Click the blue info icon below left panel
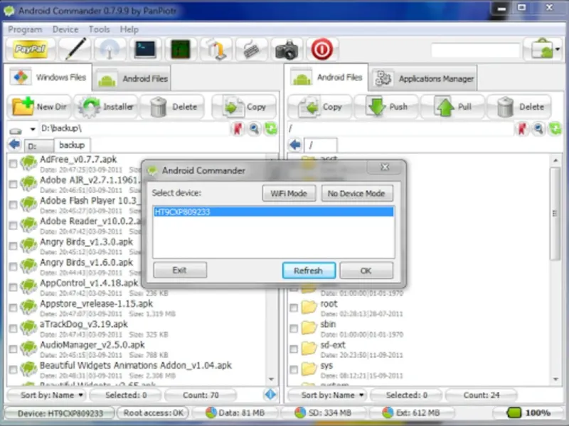This screenshot has width=569, height=426. click(270, 395)
